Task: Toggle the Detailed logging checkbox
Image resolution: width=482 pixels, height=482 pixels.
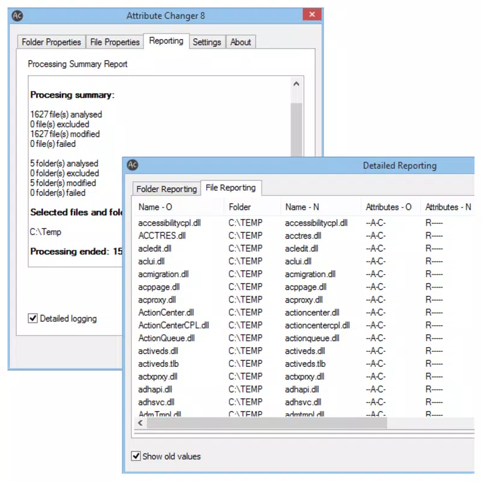Action: coord(33,318)
